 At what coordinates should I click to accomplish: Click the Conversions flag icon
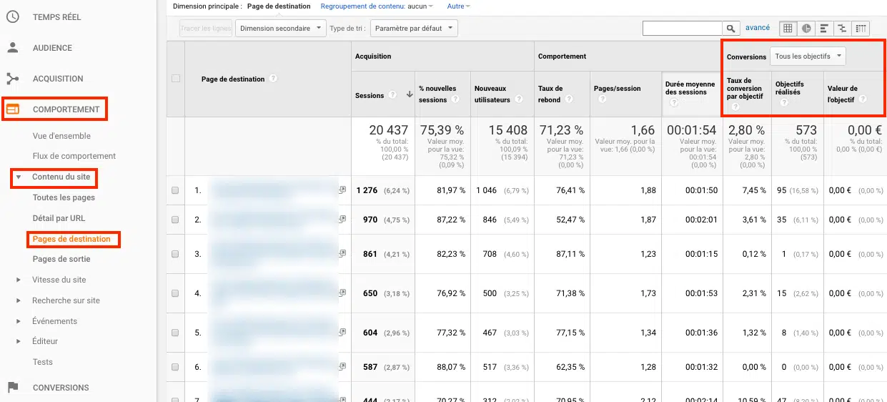click(x=12, y=387)
